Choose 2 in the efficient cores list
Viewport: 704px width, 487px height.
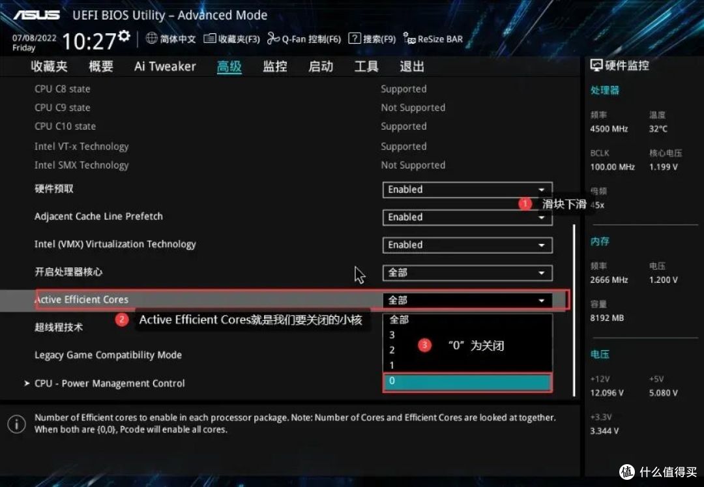[467, 349]
